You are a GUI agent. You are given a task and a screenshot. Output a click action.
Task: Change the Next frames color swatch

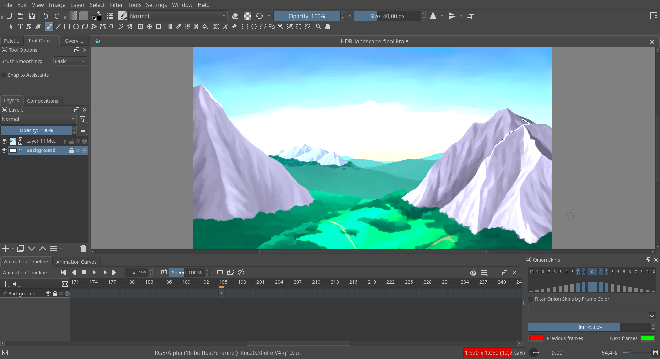point(648,338)
